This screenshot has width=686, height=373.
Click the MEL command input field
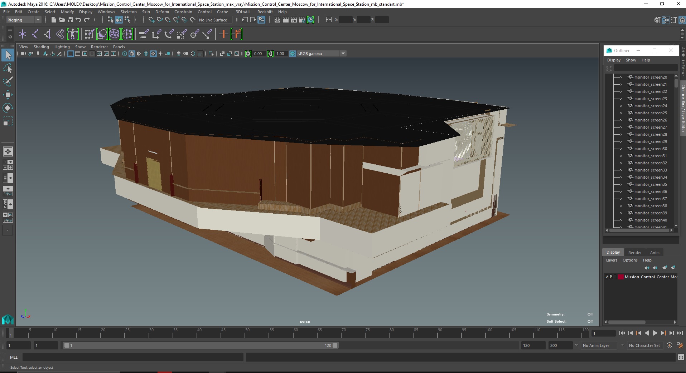coord(133,357)
